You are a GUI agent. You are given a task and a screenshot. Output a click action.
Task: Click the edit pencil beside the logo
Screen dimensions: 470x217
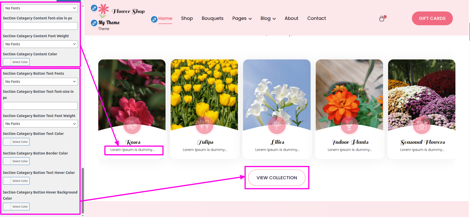(94, 8)
